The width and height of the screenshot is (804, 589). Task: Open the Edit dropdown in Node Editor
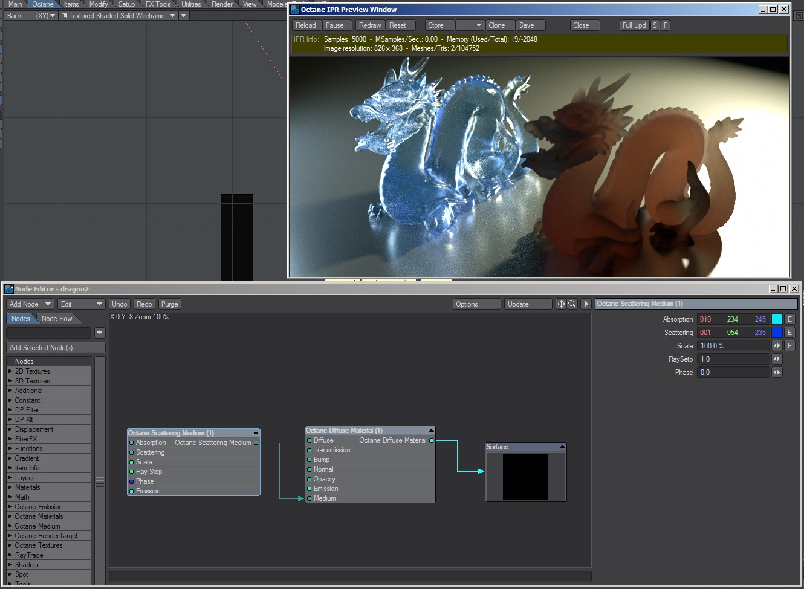point(82,304)
